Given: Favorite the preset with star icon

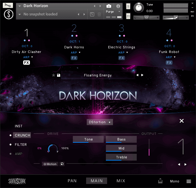Looking at the screenshot, I should tap(53, 75).
